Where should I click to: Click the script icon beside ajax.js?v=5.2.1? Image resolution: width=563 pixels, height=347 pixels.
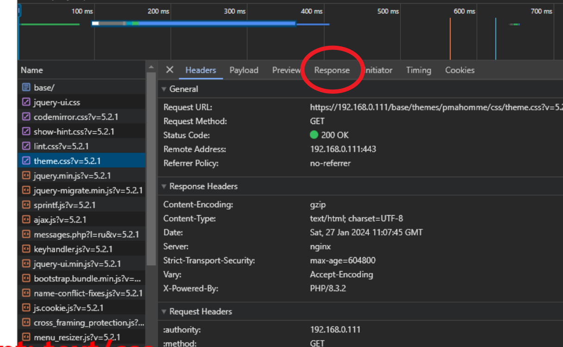point(26,220)
